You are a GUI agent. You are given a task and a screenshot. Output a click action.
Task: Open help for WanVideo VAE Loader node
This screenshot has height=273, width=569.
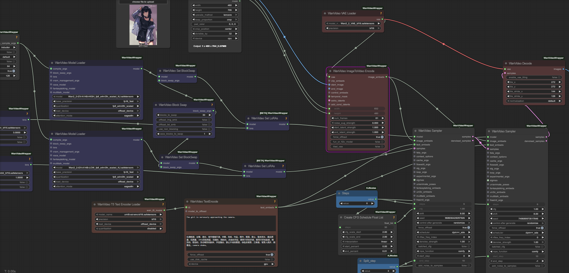pos(381,13)
